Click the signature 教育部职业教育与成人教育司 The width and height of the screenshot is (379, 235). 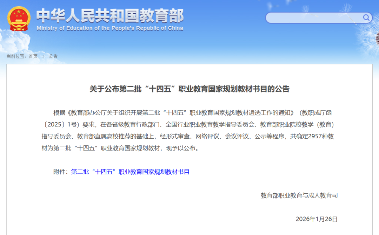coord(299,195)
